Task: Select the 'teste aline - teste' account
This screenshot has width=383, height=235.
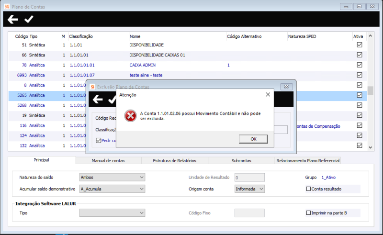Action: 146,75
